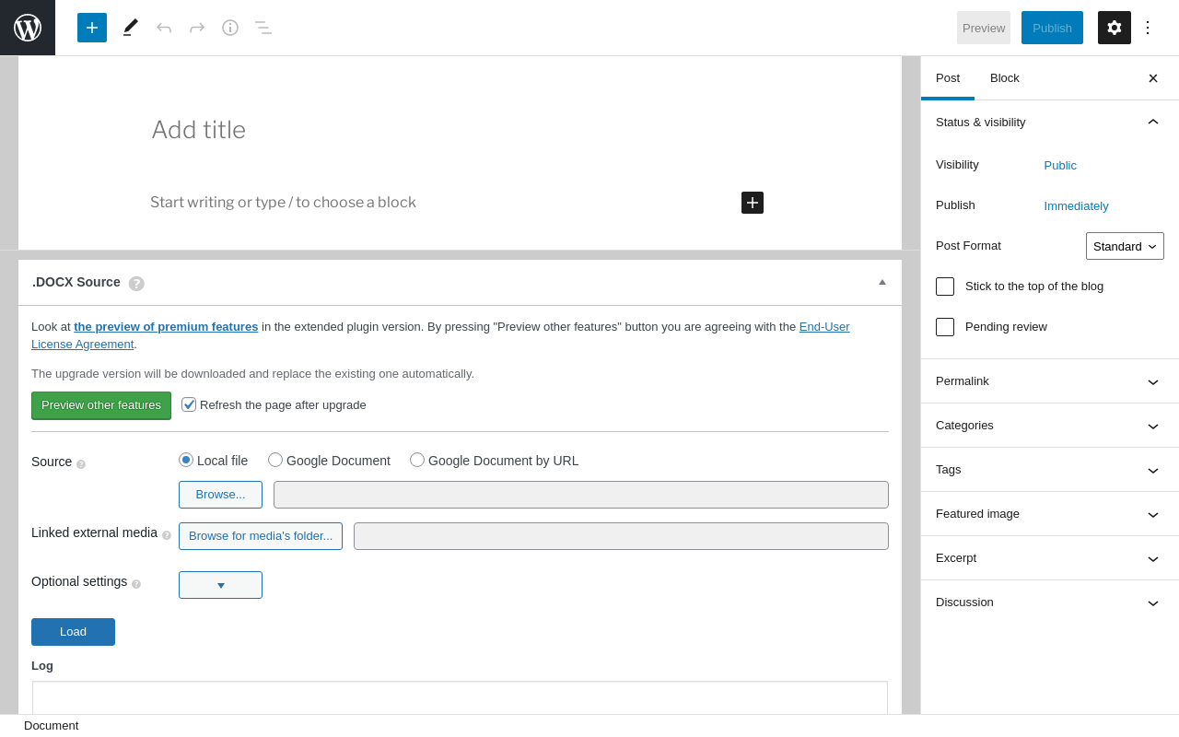Open the preview of premium features link
1179x737 pixels.
pos(166,326)
